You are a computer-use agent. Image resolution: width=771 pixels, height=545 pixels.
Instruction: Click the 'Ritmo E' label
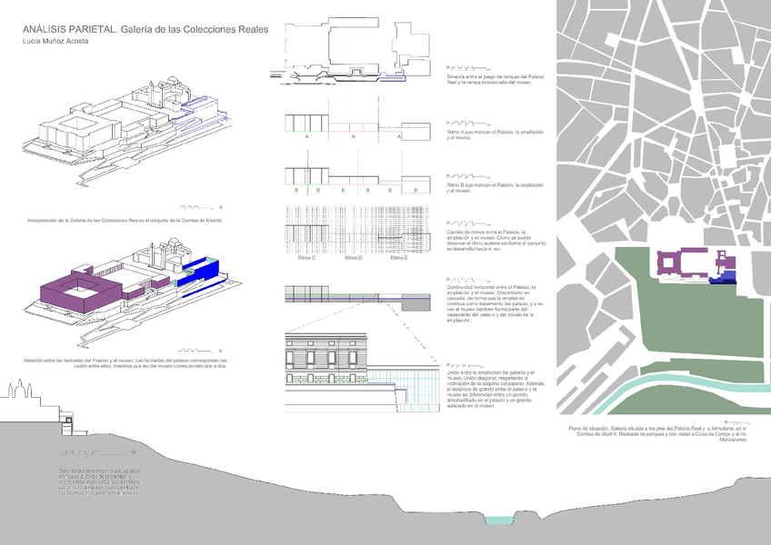(399, 258)
